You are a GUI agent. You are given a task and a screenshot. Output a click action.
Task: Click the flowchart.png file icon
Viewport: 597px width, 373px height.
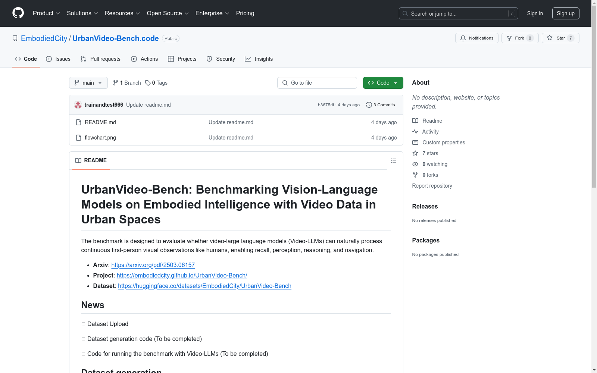pos(78,138)
